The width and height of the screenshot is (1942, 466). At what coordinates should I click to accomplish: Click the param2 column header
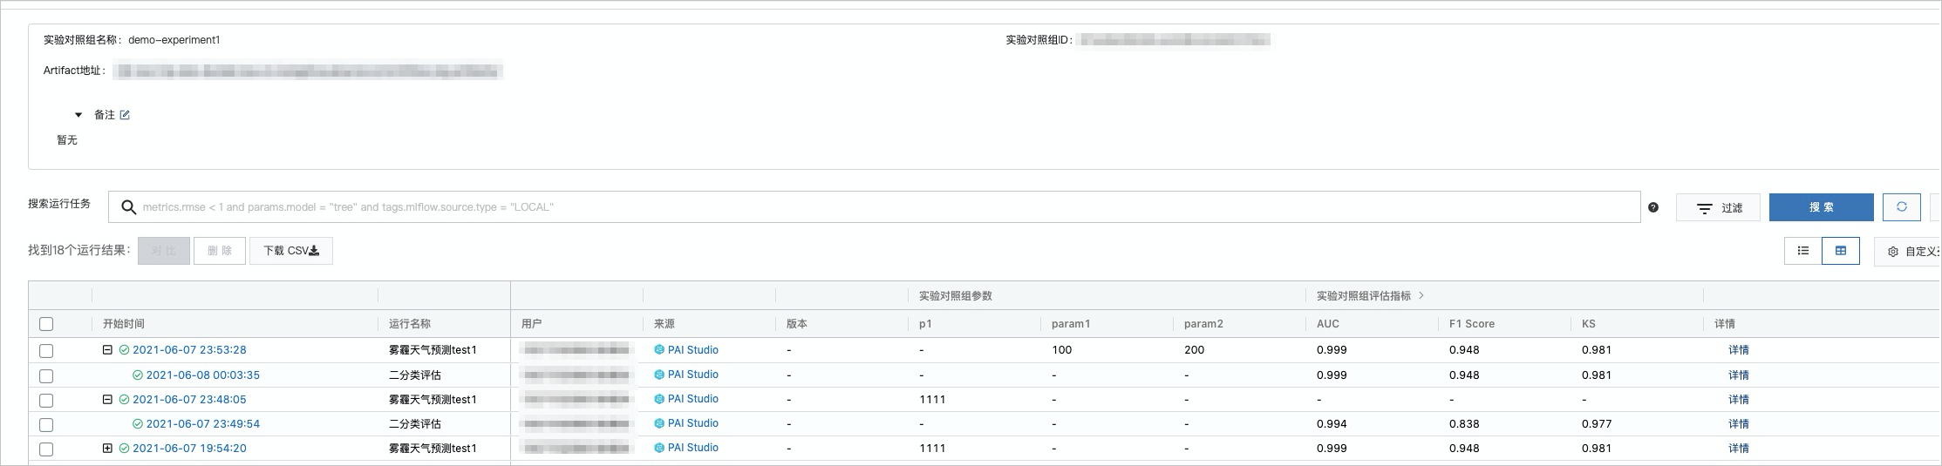pyautogui.click(x=1203, y=324)
